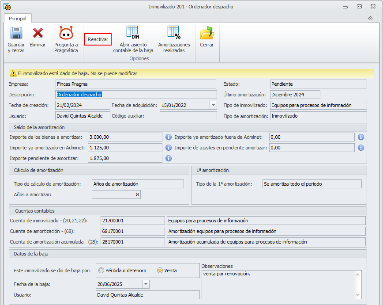383x305 pixels.
Task: Click info icon beside Importe ya amortizado fuera de Adminet
Action: (x=360, y=137)
